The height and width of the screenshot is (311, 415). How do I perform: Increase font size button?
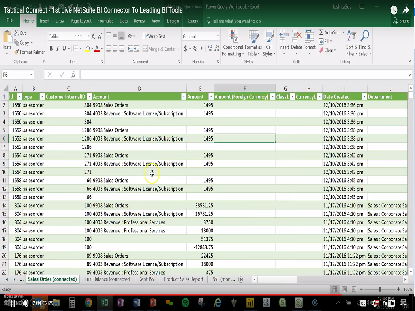pos(94,36)
